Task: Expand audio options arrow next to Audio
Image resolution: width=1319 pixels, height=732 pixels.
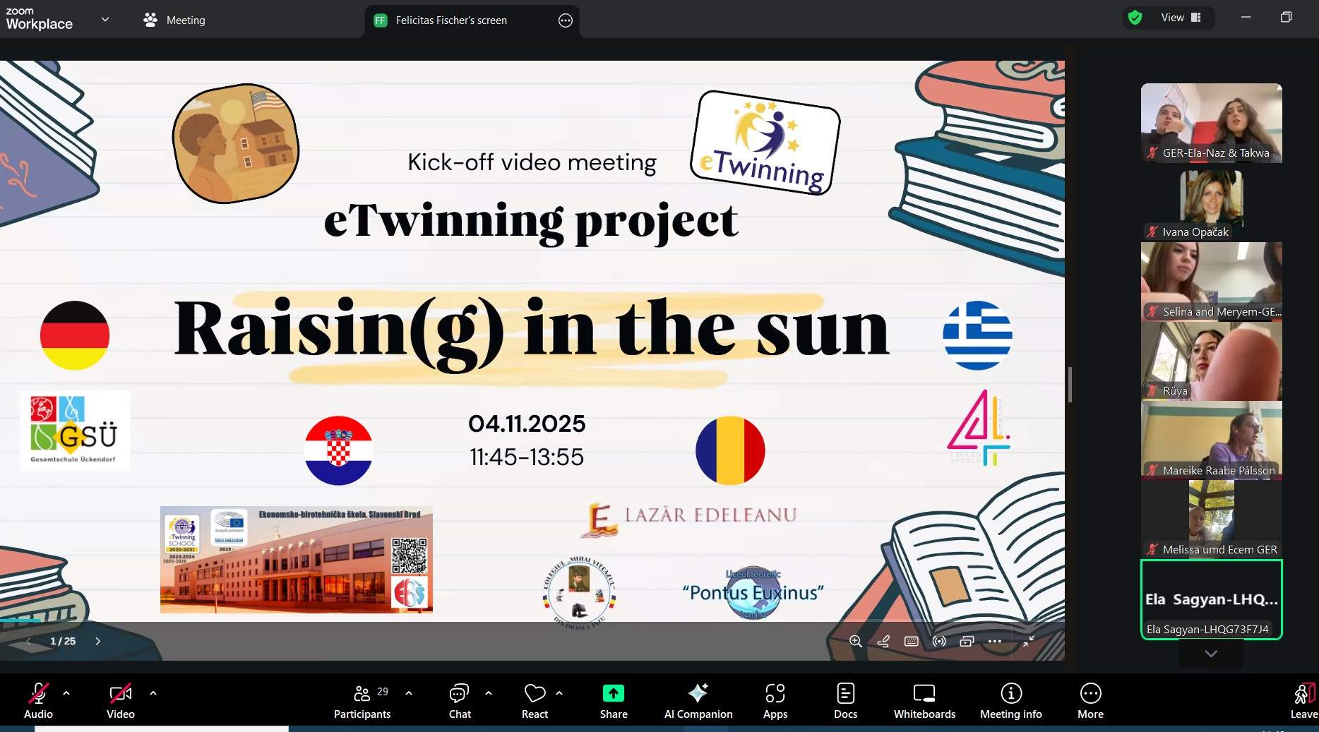Action: pyautogui.click(x=66, y=693)
